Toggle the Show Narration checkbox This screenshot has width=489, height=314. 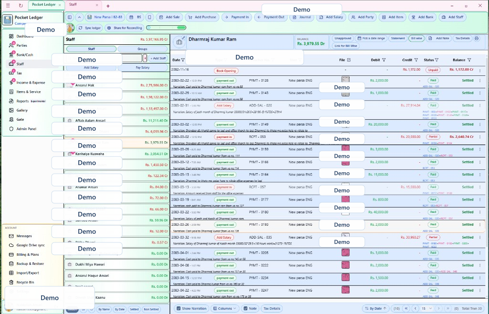click(179, 308)
